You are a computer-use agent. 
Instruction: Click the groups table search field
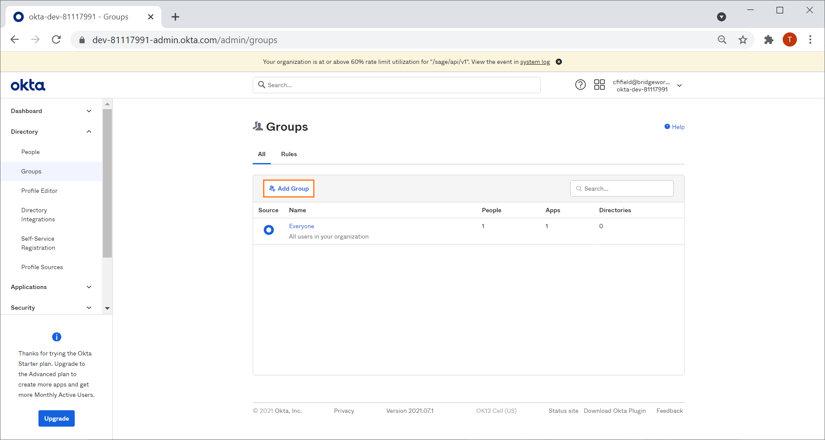622,189
